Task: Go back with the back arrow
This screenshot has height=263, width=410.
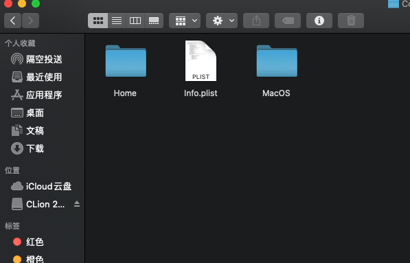Action: coord(12,21)
